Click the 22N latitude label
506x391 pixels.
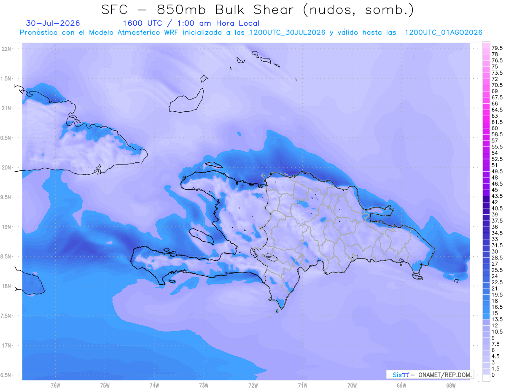(x=7, y=49)
